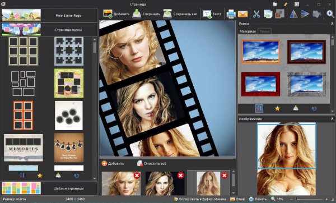The width and height of the screenshot is (336, 203).
Task: Switch to the Материал tab
Action: pyautogui.click(x=248, y=31)
